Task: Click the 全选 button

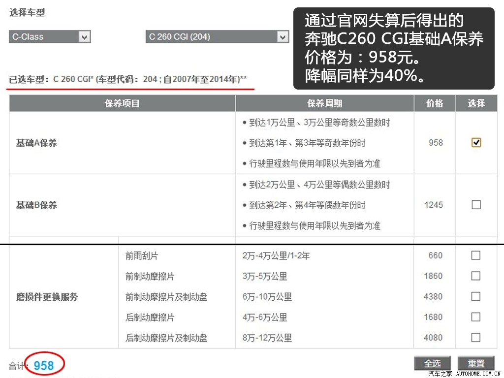Action: point(432,364)
